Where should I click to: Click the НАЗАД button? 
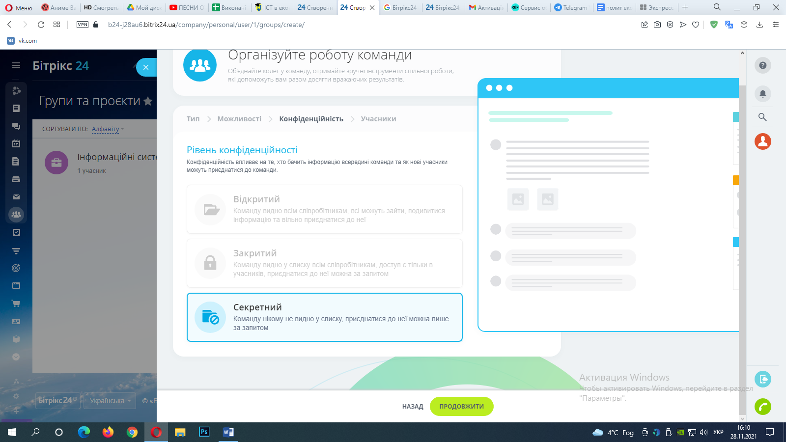click(413, 407)
